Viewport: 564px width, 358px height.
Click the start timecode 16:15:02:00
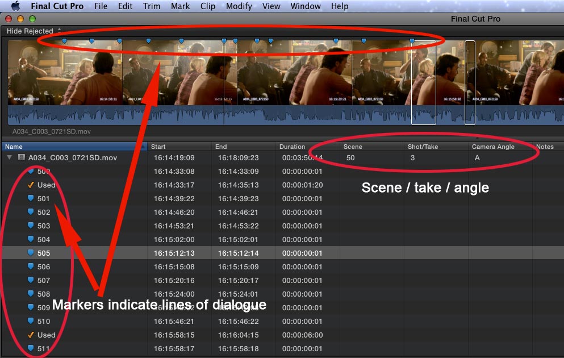174,239
